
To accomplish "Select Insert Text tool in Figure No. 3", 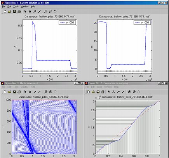I will pos(30,92).
